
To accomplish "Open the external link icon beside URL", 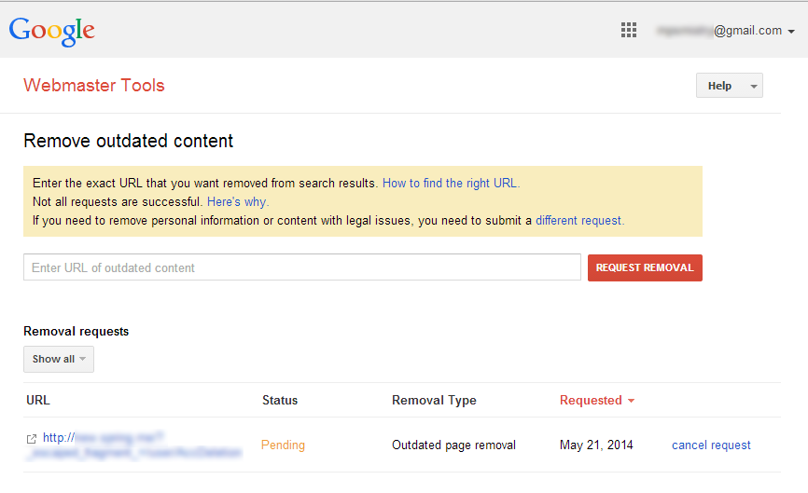I will [32, 438].
